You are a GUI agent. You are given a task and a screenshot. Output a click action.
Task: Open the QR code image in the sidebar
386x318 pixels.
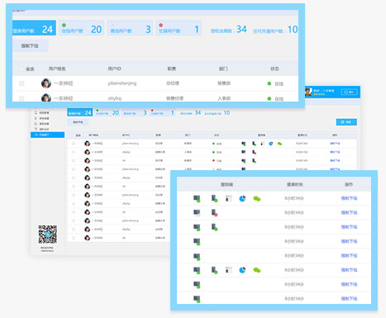47,235
